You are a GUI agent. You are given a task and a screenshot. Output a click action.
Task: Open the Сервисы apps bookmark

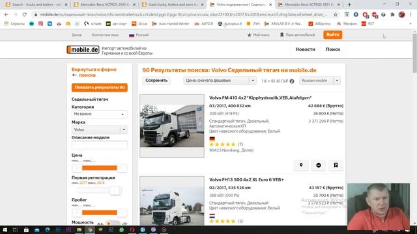[14, 23]
